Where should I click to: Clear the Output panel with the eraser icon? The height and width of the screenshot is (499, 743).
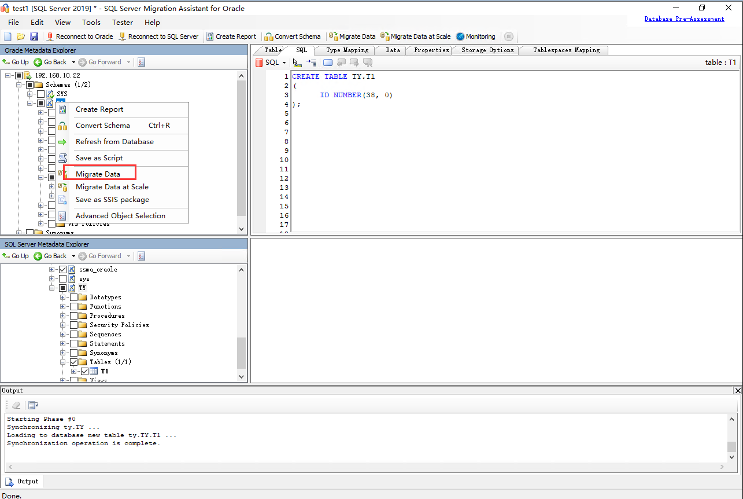tap(16, 405)
